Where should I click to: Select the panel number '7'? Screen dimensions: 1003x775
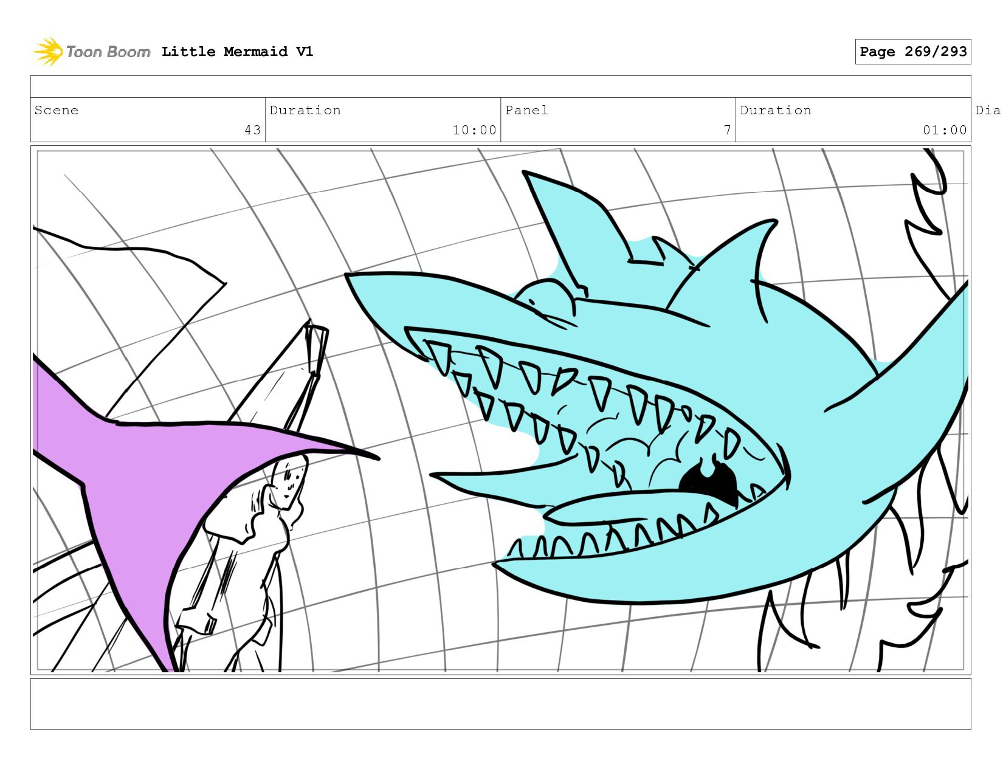pyautogui.click(x=727, y=130)
